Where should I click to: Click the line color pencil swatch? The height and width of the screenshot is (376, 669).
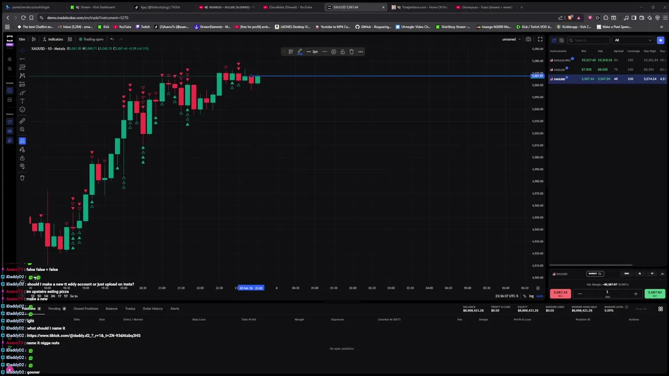point(299,52)
